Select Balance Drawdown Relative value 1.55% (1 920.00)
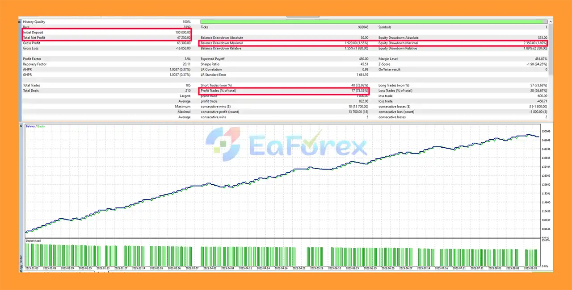Viewport: 572px width, 290px height. click(x=357, y=48)
